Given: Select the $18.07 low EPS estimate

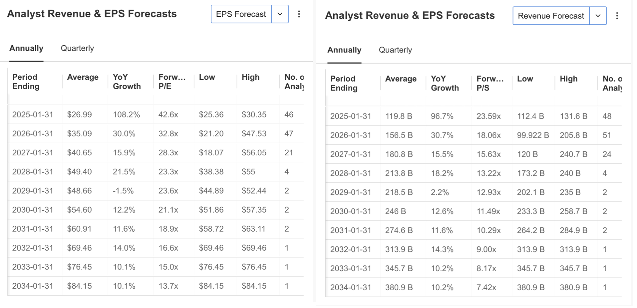Looking at the screenshot, I should point(211,153).
